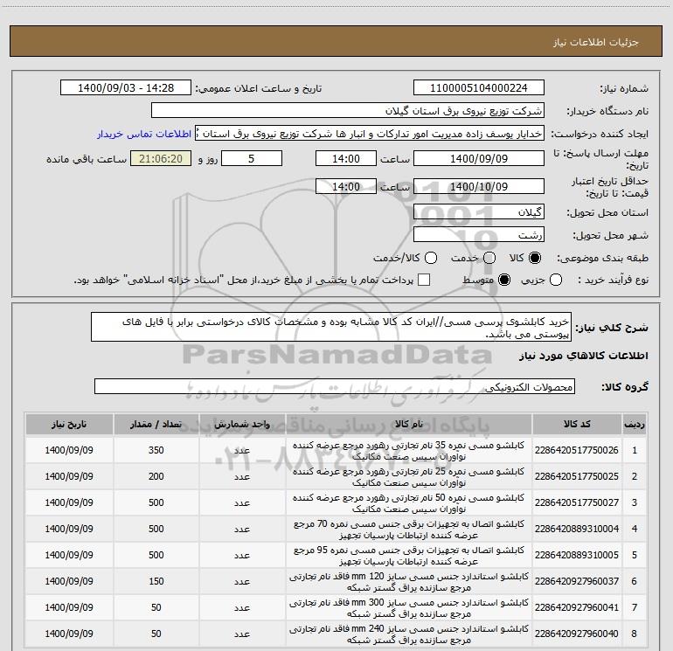Select the خدمت radio button
The image size is (673, 651).
click(489, 258)
